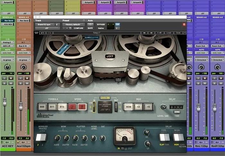Click the ACC KEY volume fader

[x=5, y=101]
